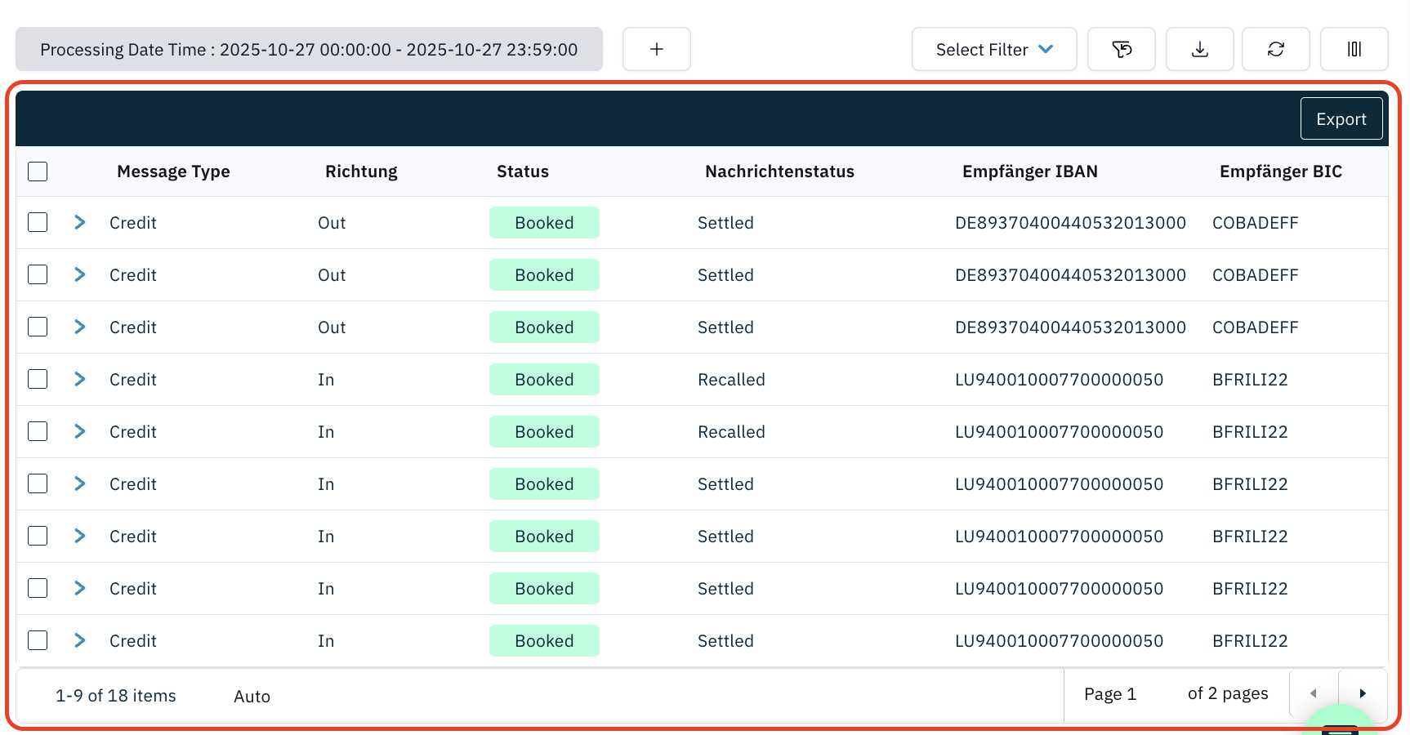Open the column settings icon

(1354, 49)
